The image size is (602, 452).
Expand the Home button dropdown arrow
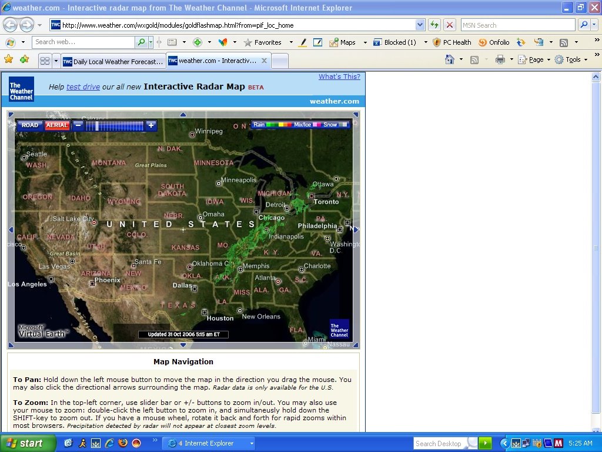[x=461, y=59]
